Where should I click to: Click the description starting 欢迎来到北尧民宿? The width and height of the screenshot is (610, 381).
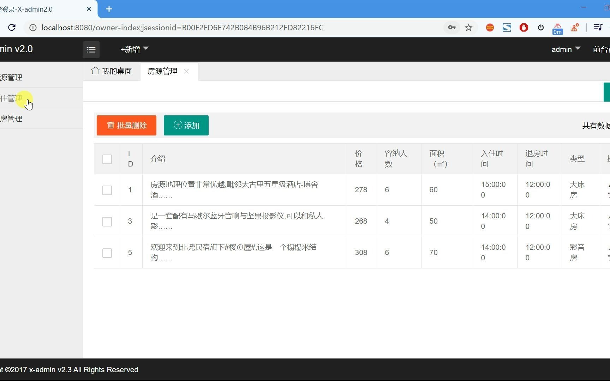pos(233,253)
